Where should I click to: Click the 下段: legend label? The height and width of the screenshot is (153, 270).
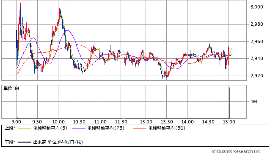[10, 142]
